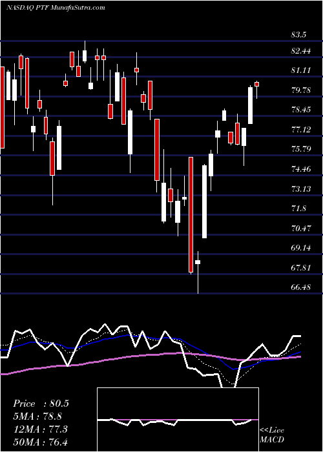The height and width of the screenshot is (452, 323).
Task: Click the <<Live MACD label
Action: [x=272, y=435]
